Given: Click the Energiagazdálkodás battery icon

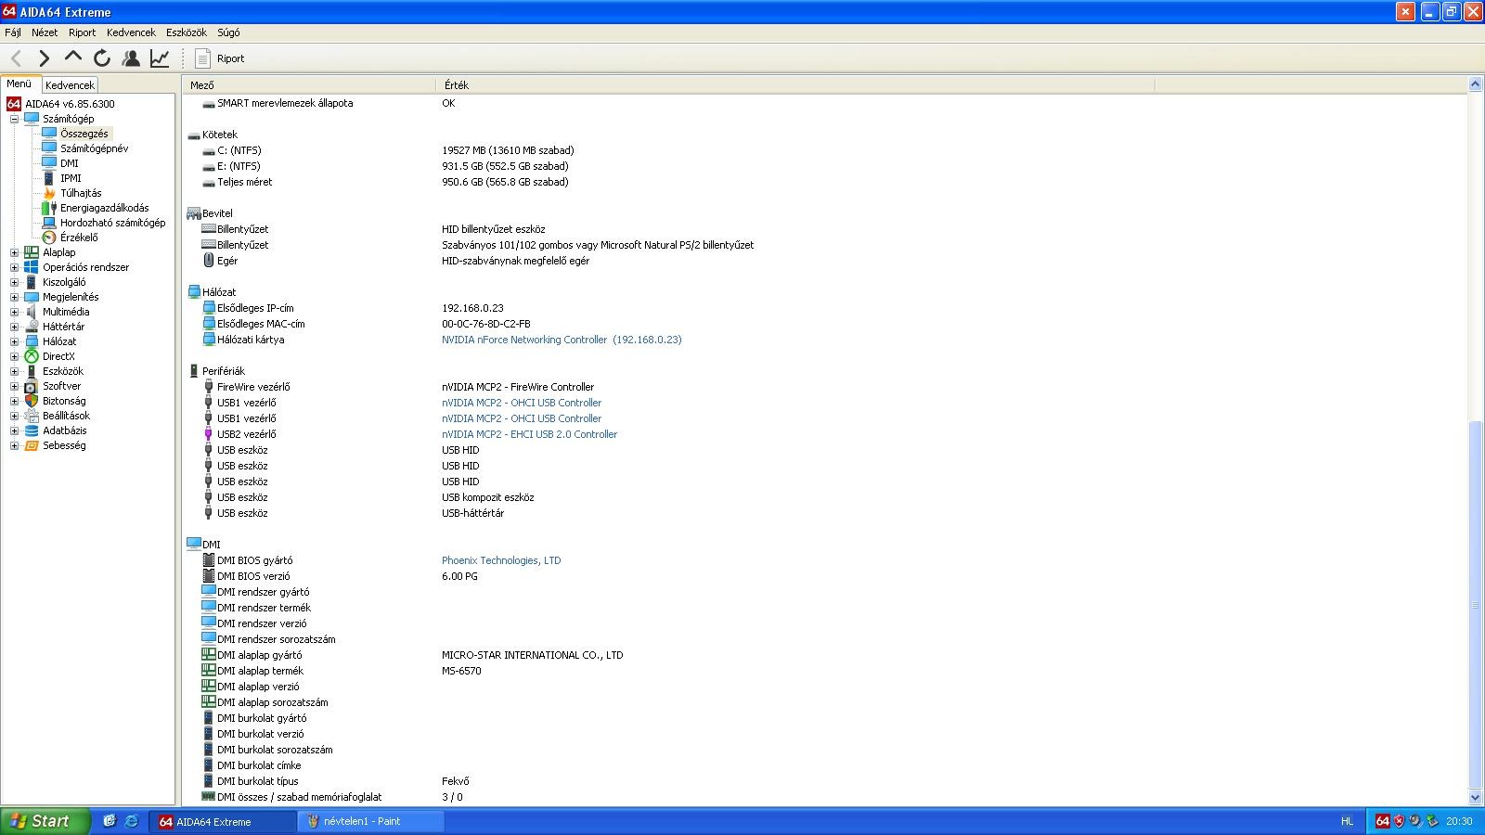Looking at the screenshot, I should (49, 208).
